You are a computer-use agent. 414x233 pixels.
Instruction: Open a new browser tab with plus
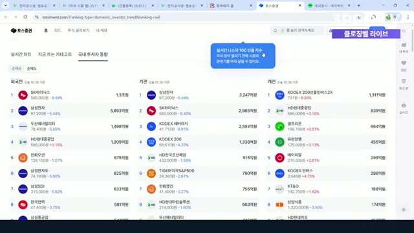[x=358, y=6]
